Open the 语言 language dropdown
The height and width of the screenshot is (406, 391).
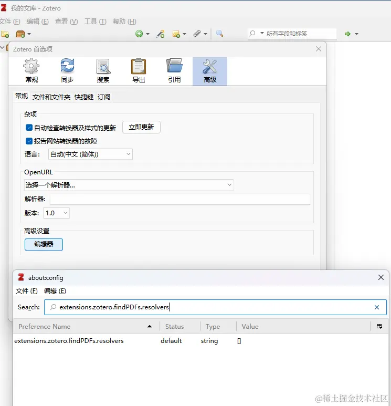(90, 154)
